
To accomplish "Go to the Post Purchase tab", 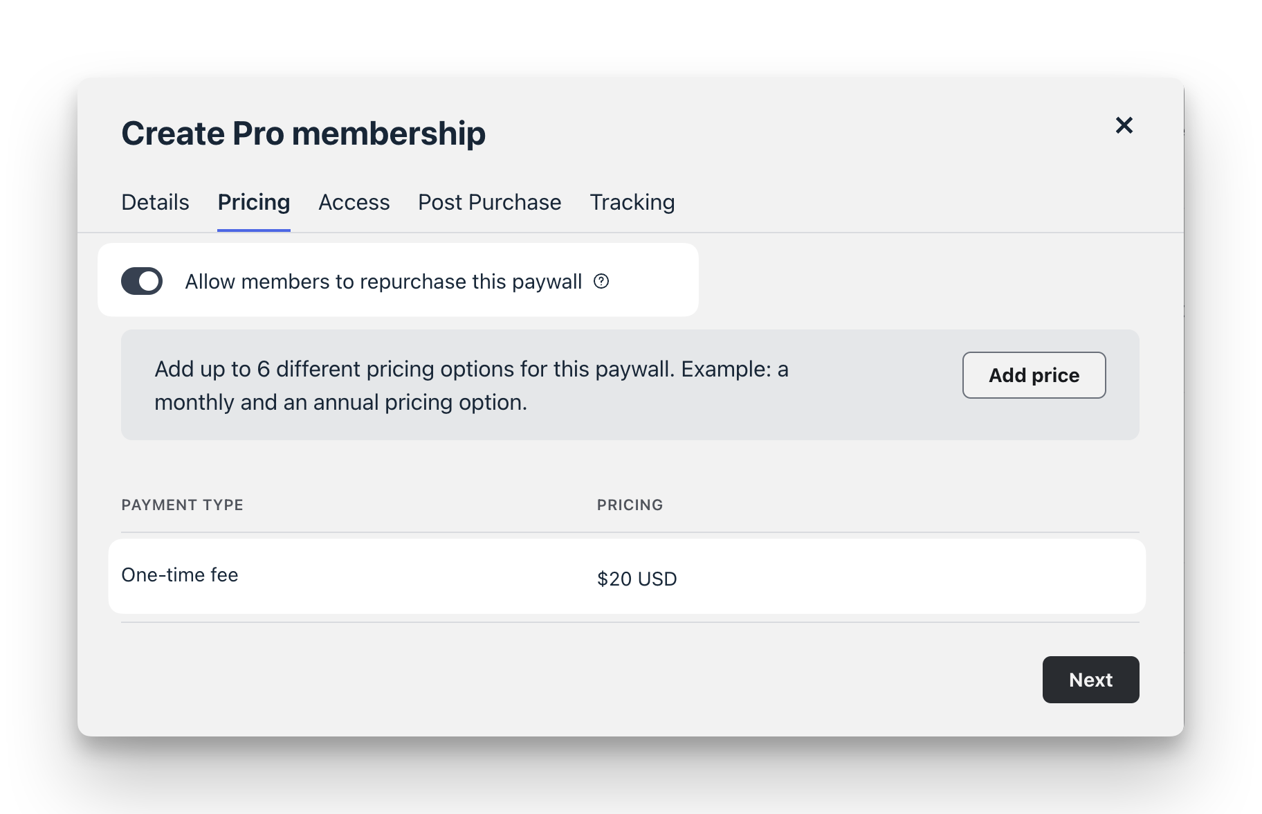I will point(489,202).
